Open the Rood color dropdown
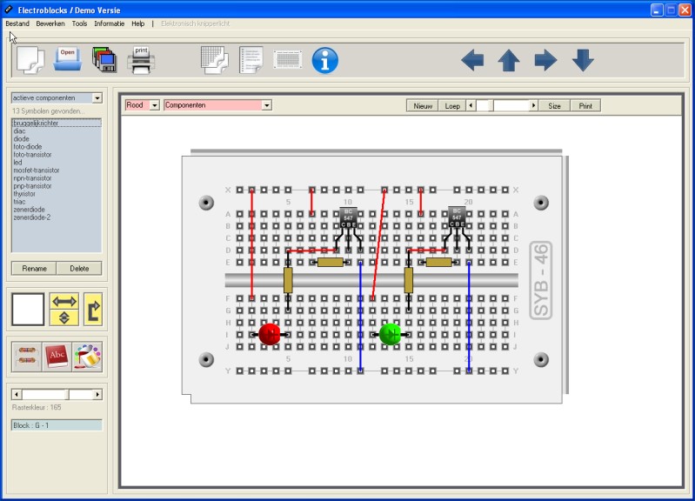 154,105
